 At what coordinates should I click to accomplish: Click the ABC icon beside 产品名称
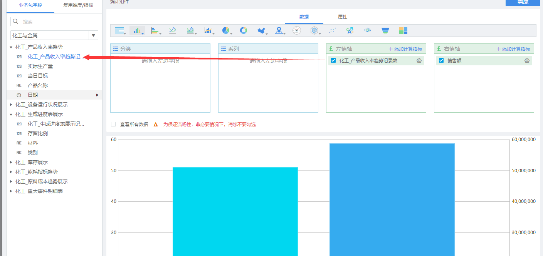19,85
